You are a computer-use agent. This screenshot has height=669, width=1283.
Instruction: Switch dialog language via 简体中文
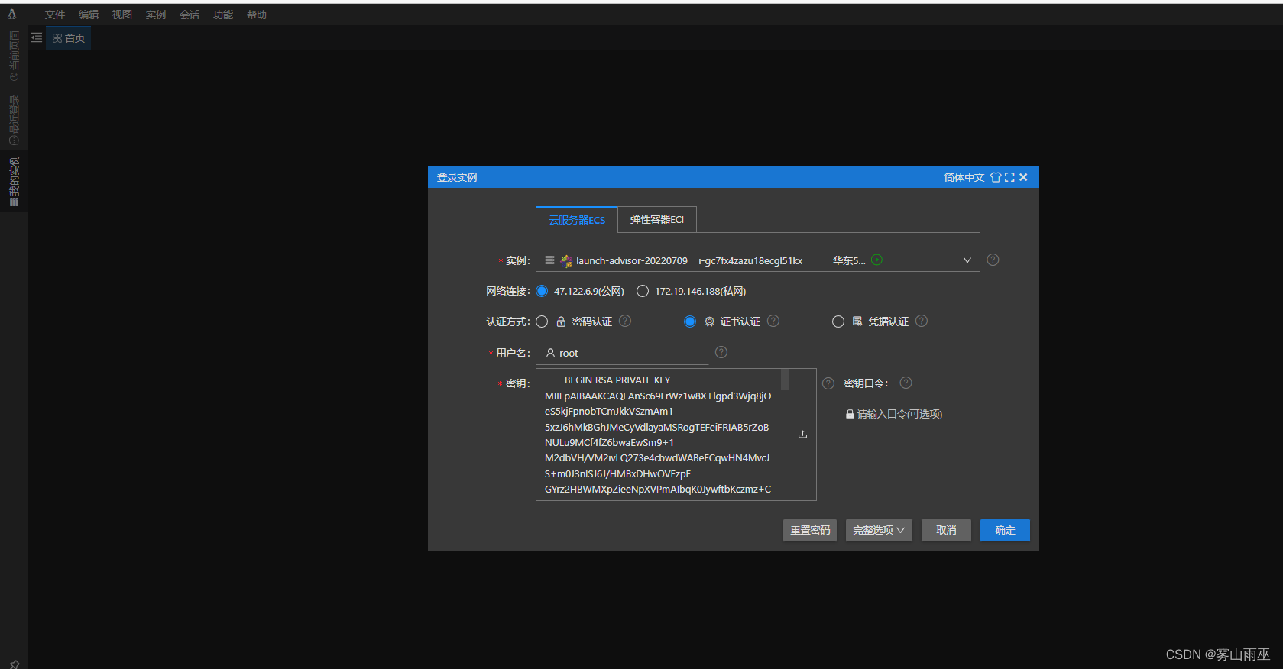click(x=964, y=177)
